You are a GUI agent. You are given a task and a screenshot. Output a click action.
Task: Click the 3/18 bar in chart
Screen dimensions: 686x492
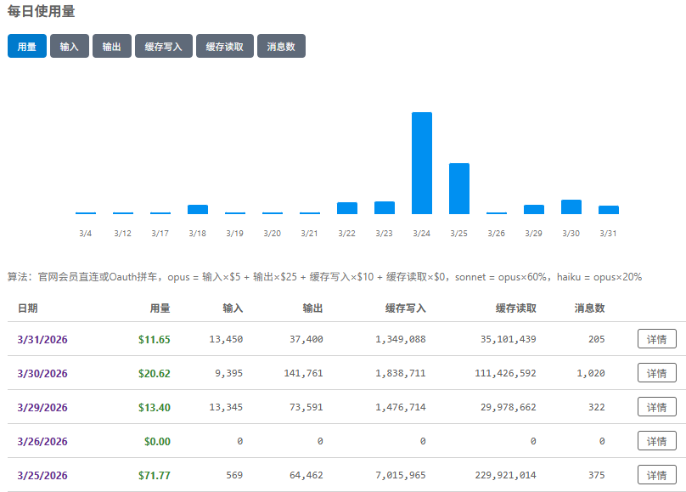(x=198, y=209)
